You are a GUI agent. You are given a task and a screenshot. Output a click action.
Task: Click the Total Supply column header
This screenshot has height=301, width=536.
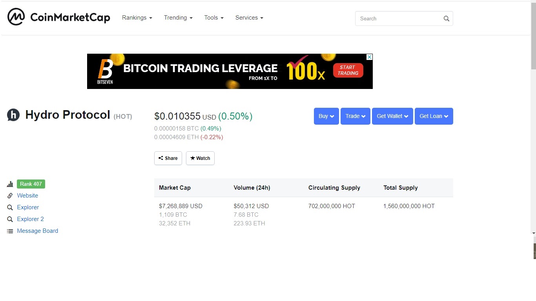401,188
